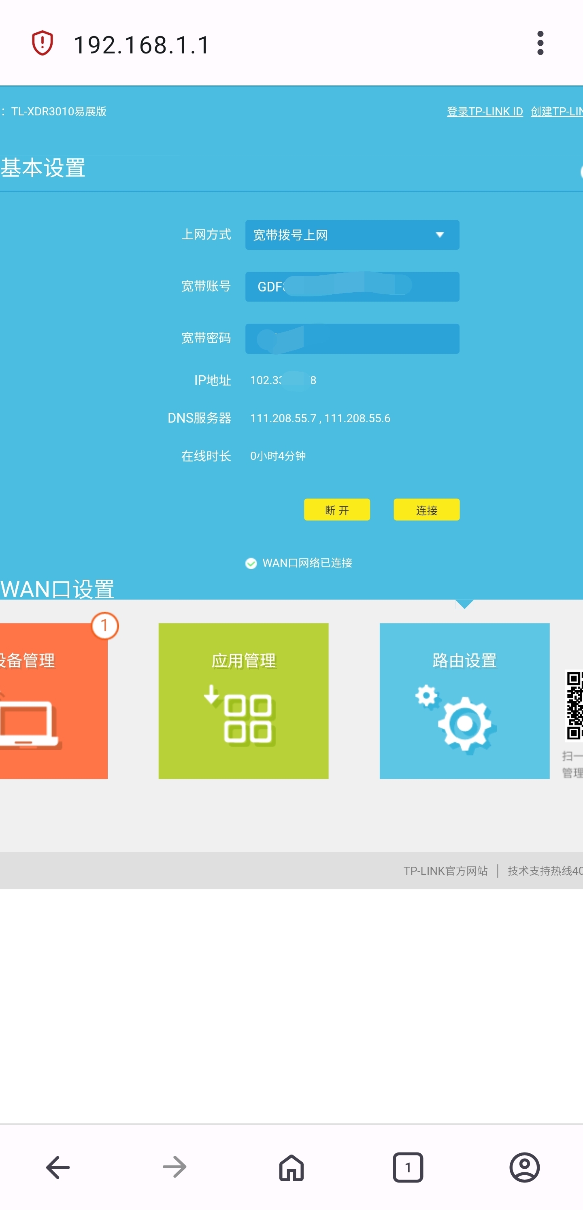Screen dimensions: 583x1210
Task: Tap the security shield icon in address bar
Action: coord(42,43)
